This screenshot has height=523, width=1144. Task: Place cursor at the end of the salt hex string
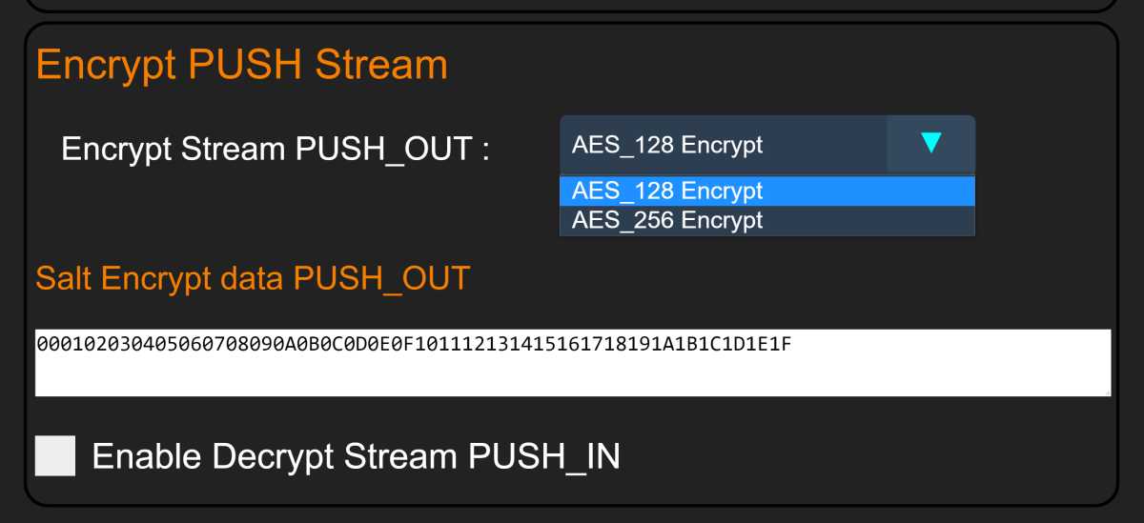(x=792, y=343)
